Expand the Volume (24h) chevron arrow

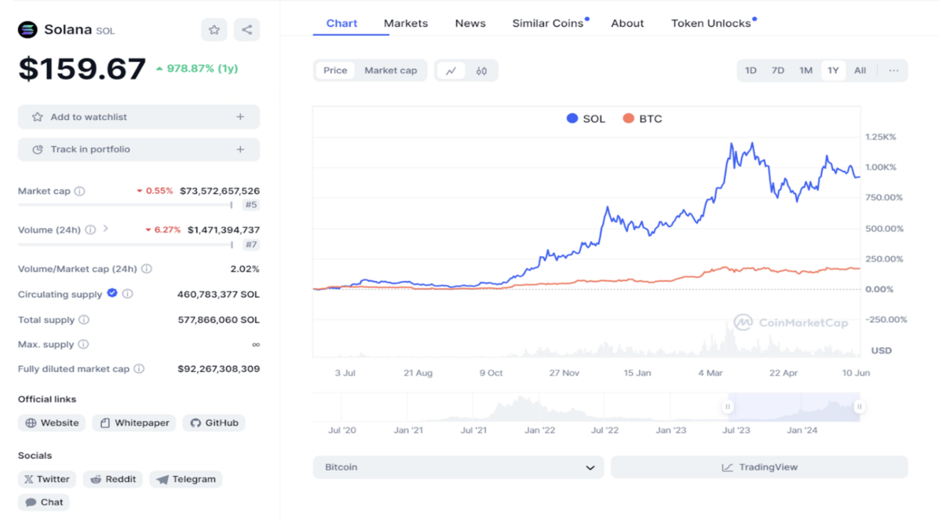(106, 229)
